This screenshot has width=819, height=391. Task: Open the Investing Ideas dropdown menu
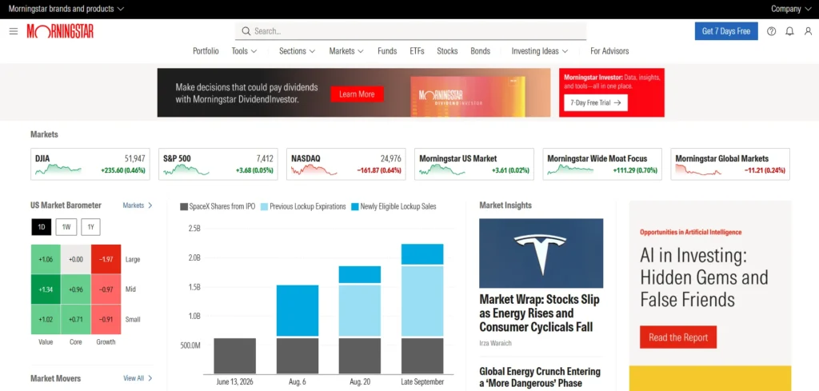point(540,51)
